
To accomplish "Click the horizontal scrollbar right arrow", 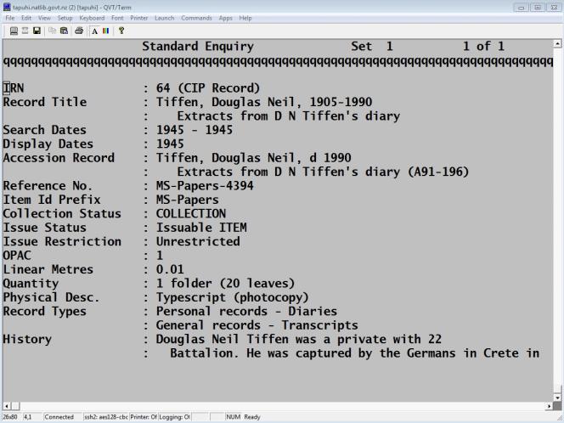I will coord(550,406).
